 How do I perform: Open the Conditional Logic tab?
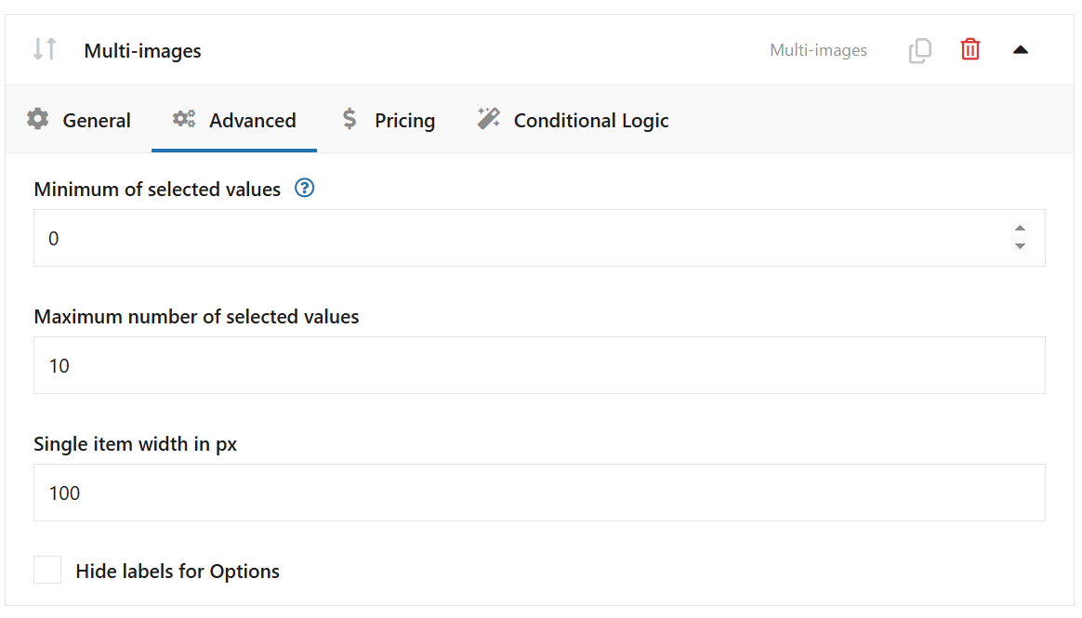(590, 120)
